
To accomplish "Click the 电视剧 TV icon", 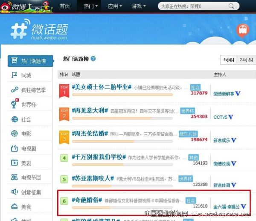I will click(x=15, y=148).
